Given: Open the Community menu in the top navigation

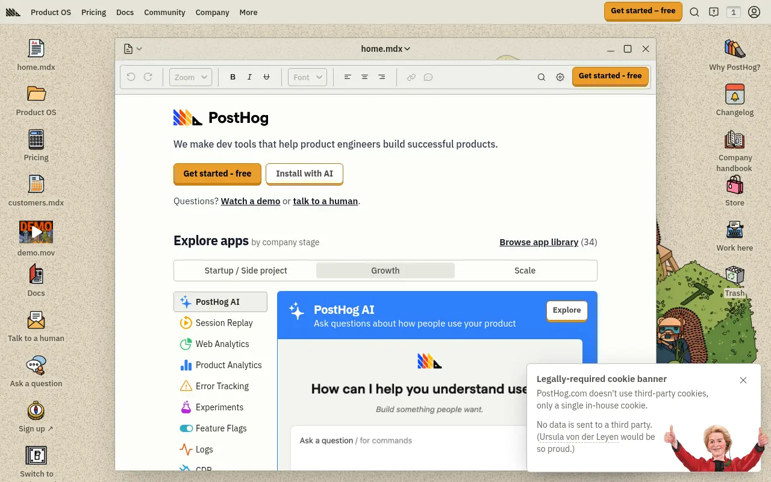Looking at the screenshot, I should tap(164, 12).
